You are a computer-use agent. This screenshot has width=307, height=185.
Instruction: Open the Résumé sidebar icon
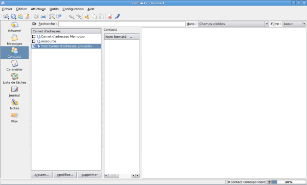[14, 27]
